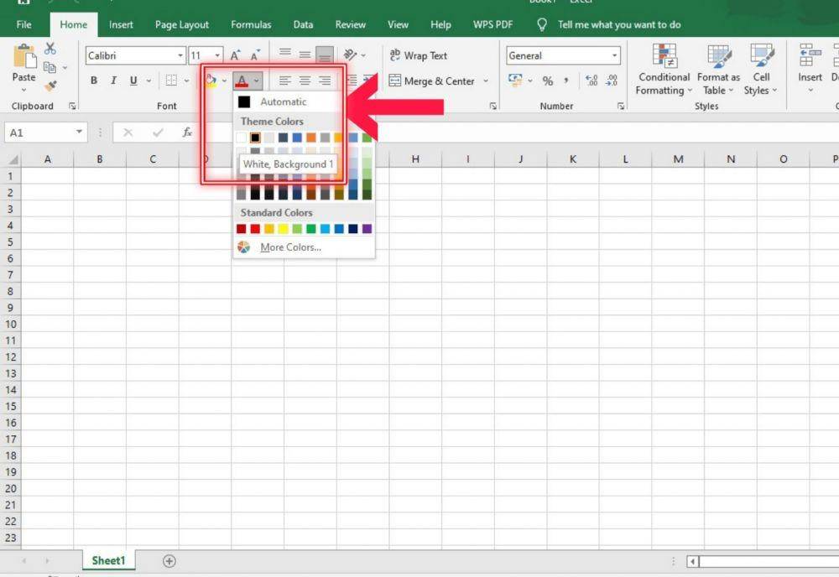The image size is (839, 577).
Task: Switch to the Insert tab
Action: [x=121, y=24]
